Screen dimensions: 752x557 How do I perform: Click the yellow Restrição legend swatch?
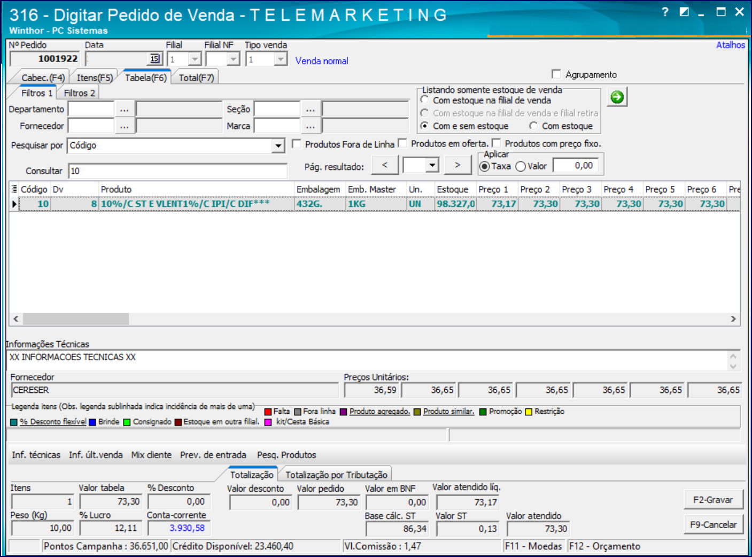point(529,412)
